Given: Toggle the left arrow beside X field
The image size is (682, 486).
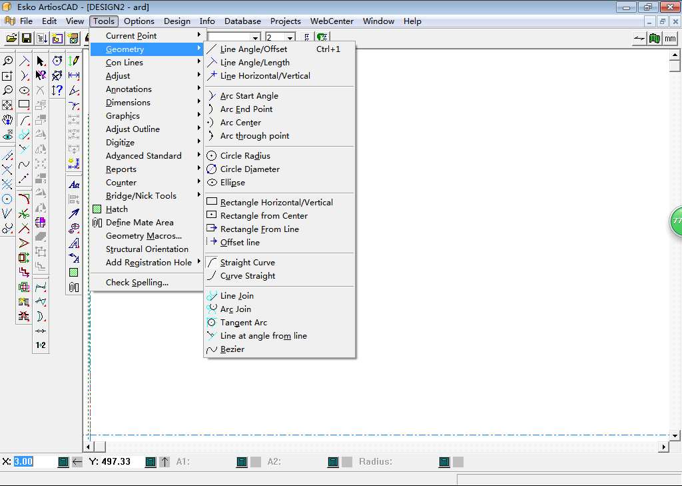Looking at the screenshot, I should (x=77, y=461).
